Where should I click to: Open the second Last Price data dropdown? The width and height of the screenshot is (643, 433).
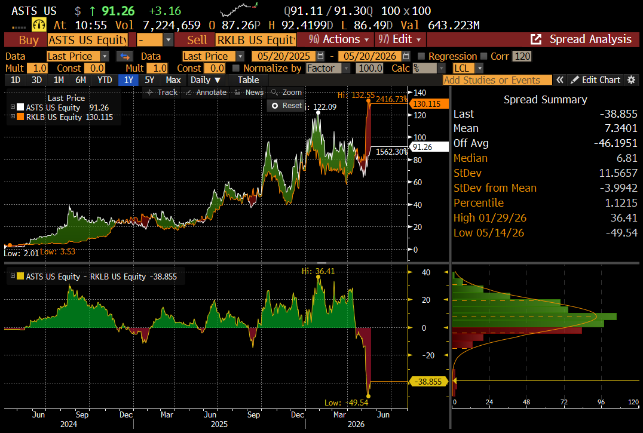pos(240,56)
